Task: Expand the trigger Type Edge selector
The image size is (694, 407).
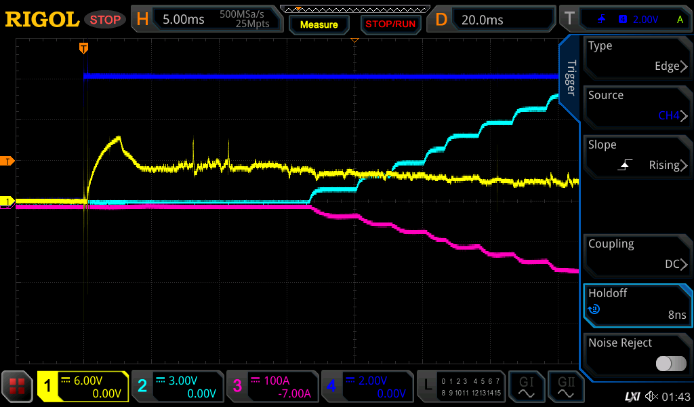Action: pos(637,57)
